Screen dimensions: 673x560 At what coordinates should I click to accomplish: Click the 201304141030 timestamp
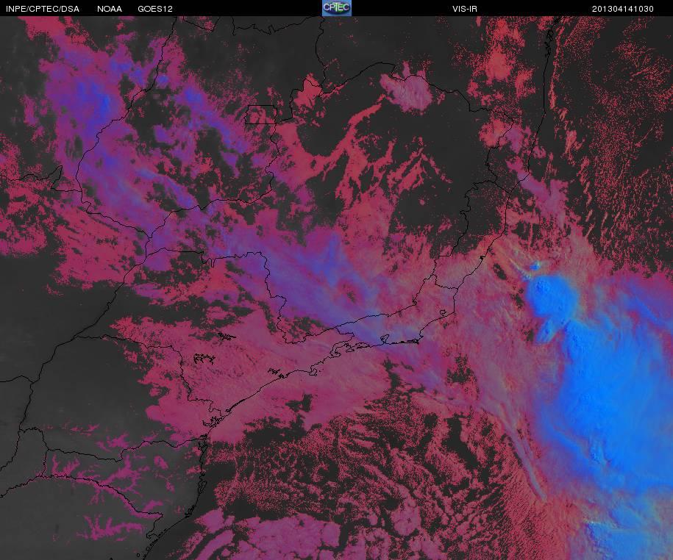coord(623,9)
